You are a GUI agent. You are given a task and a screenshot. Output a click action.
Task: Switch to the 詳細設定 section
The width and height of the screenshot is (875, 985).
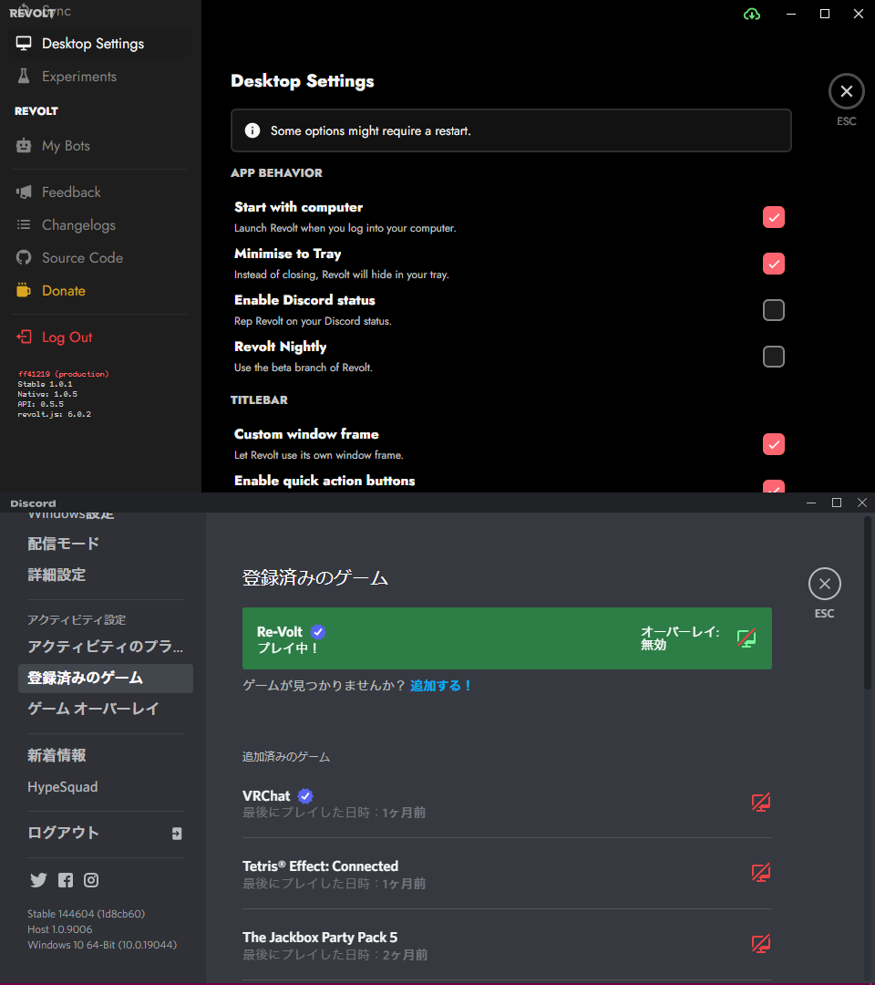65,575
